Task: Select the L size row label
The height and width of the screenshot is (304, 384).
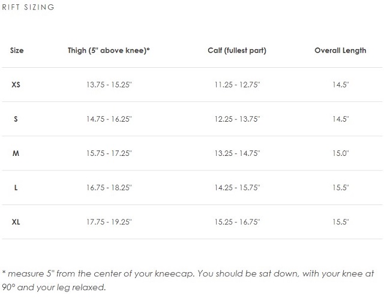Action: (x=16, y=188)
